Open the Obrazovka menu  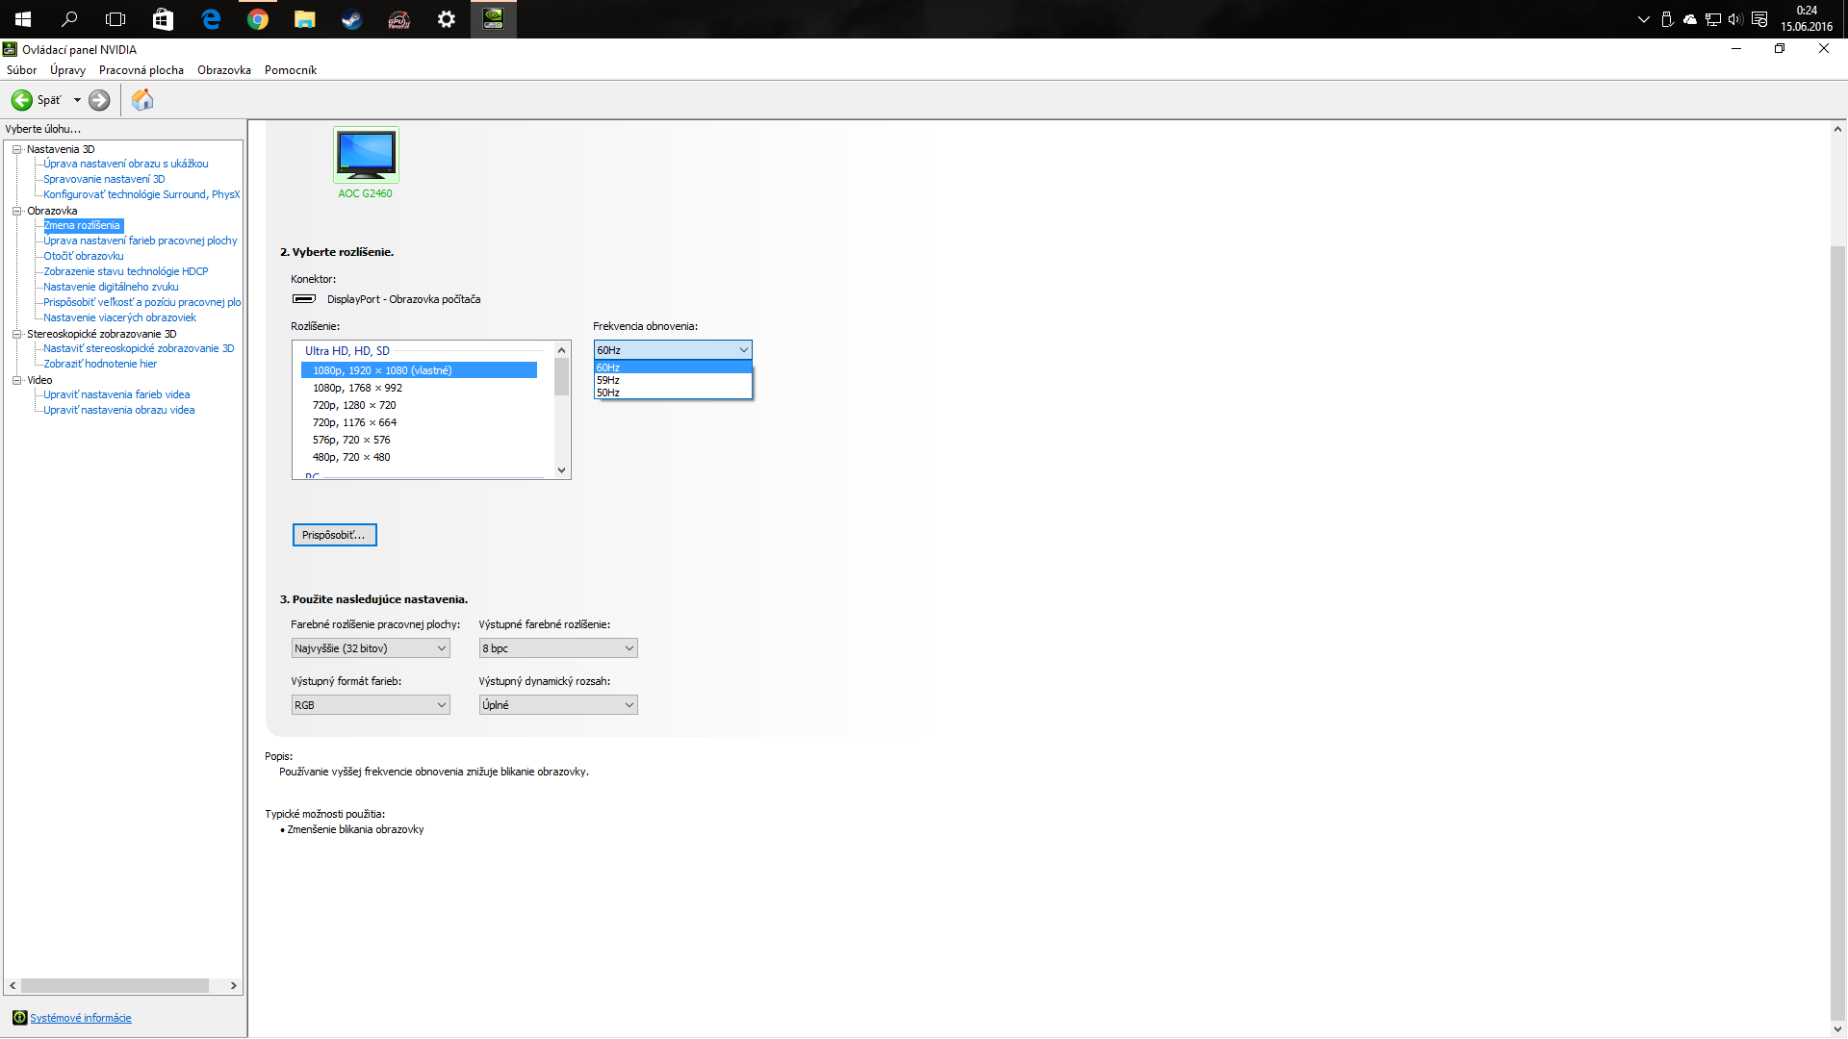(224, 70)
